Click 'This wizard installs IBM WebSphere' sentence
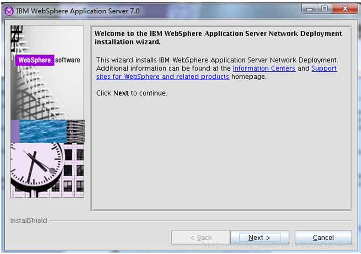The image size is (361, 254). [x=217, y=60]
